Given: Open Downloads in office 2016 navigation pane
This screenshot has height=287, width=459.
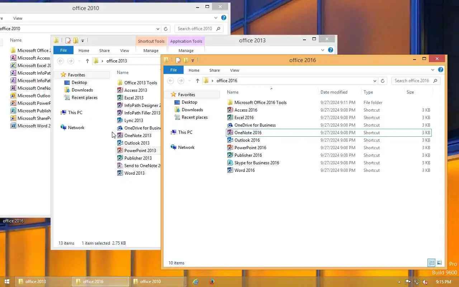Looking at the screenshot, I should pyautogui.click(x=192, y=110).
